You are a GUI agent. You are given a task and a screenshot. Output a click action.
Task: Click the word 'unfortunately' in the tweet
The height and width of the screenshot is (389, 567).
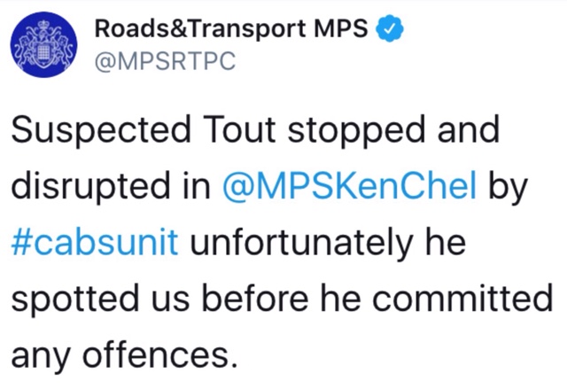(x=301, y=242)
